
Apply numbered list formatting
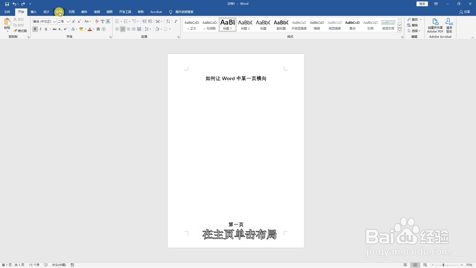pos(126,21)
